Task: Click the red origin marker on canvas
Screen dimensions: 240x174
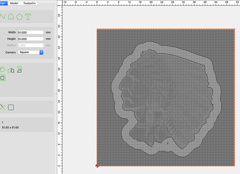Action: click(97, 166)
